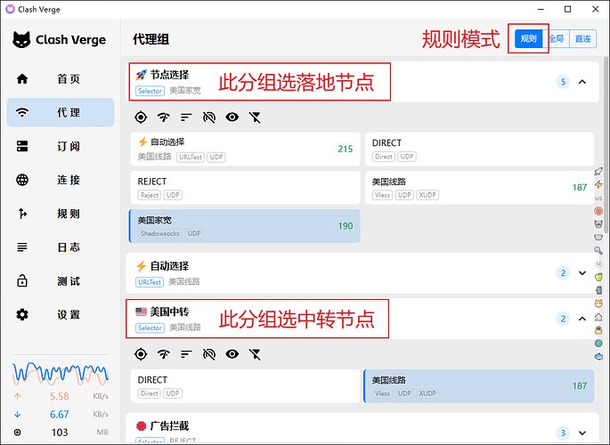Open 订阅 subscriptions page in sidebar
Image resolution: width=610 pixels, height=445 pixels.
61,146
